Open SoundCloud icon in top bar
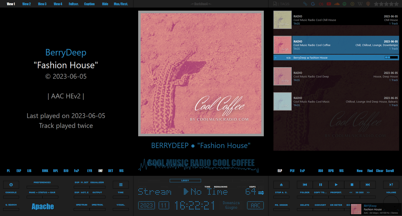 pyautogui.click(x=337, y=4)
